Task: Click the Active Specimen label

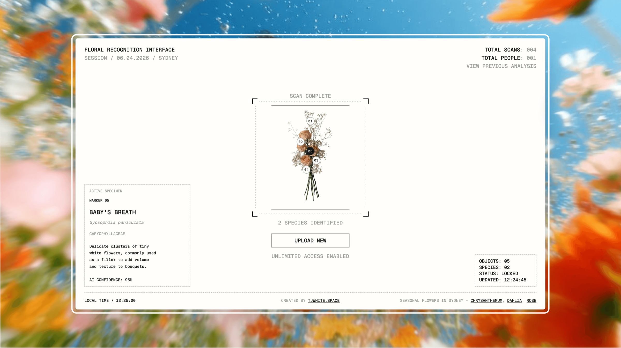Action: coord(106,191)
